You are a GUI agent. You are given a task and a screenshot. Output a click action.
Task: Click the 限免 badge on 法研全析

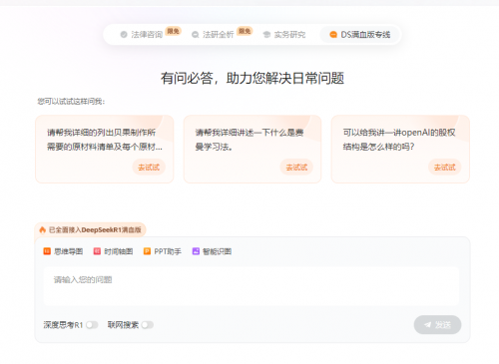tap(245, 31)
